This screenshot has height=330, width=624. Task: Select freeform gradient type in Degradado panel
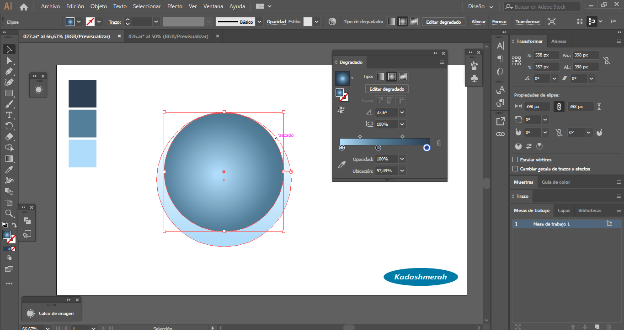click(x=403, y=77)
